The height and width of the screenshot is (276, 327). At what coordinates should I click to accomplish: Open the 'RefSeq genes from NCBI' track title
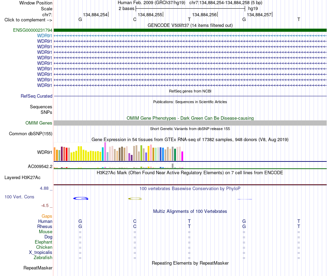pos(190,91)
